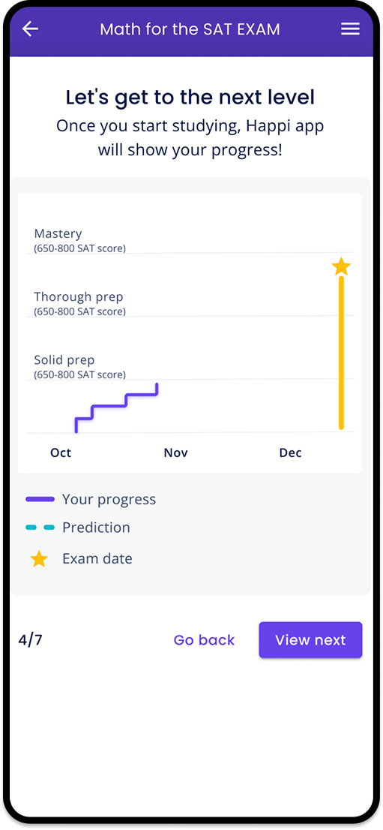The width and height of the screenshot is (383, 830).
Task: Click the Thorough prep level label
Action: click(x=79, y=297)
